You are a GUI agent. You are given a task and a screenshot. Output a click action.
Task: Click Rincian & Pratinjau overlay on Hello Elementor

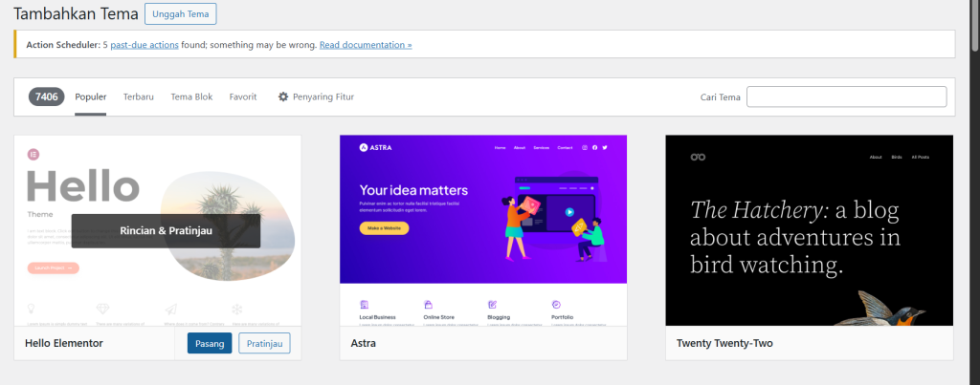coord(166,230)
